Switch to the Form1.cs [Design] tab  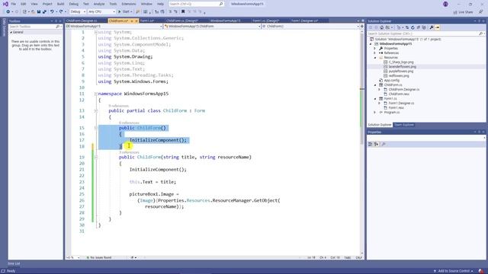(x=266, y=21)
